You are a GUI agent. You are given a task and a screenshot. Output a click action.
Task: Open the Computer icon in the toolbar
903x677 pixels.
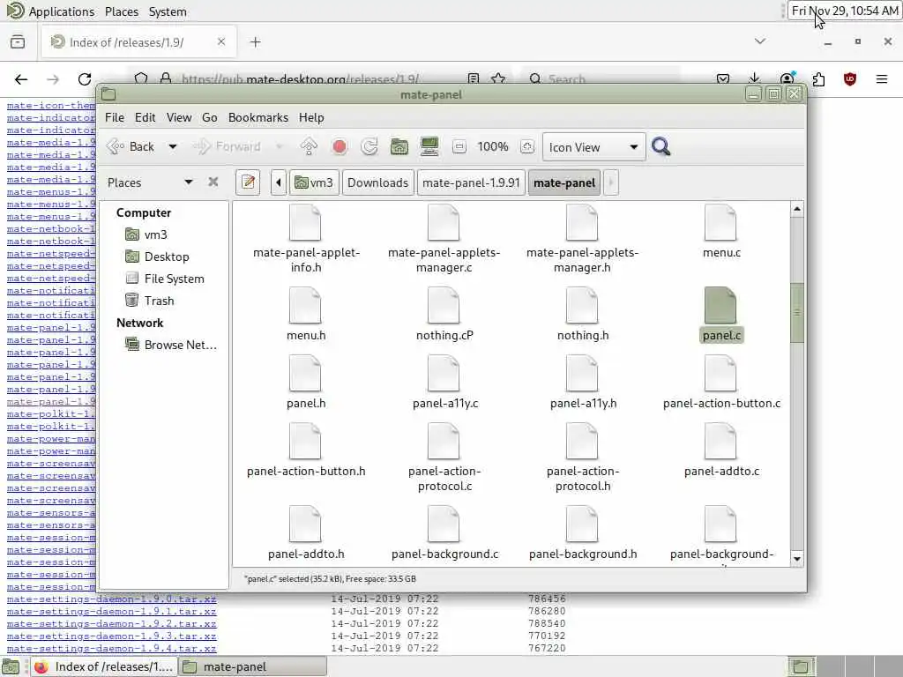coord(429,147)
